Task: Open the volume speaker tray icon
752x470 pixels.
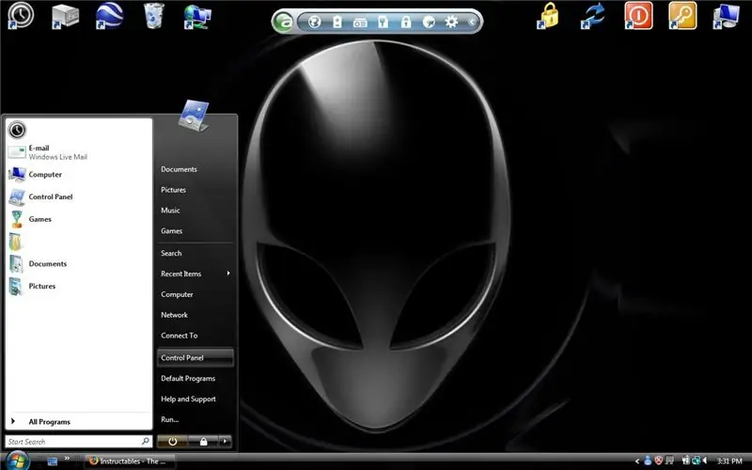Action: 706,461
